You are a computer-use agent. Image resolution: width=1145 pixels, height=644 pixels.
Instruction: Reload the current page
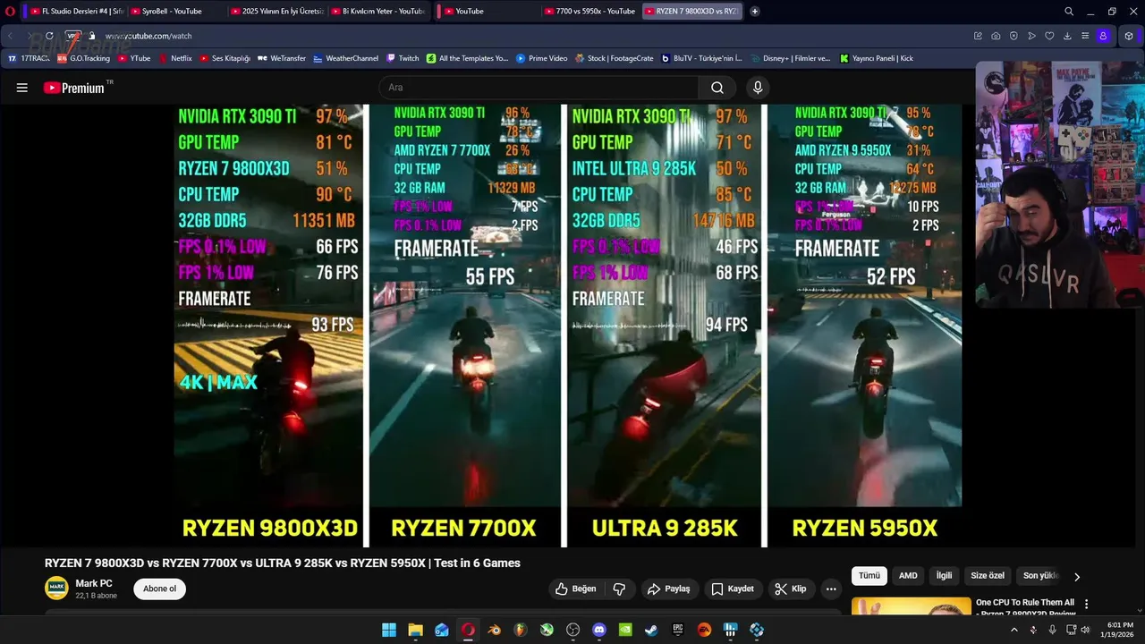pyautogui.click(x=49, y=36)
